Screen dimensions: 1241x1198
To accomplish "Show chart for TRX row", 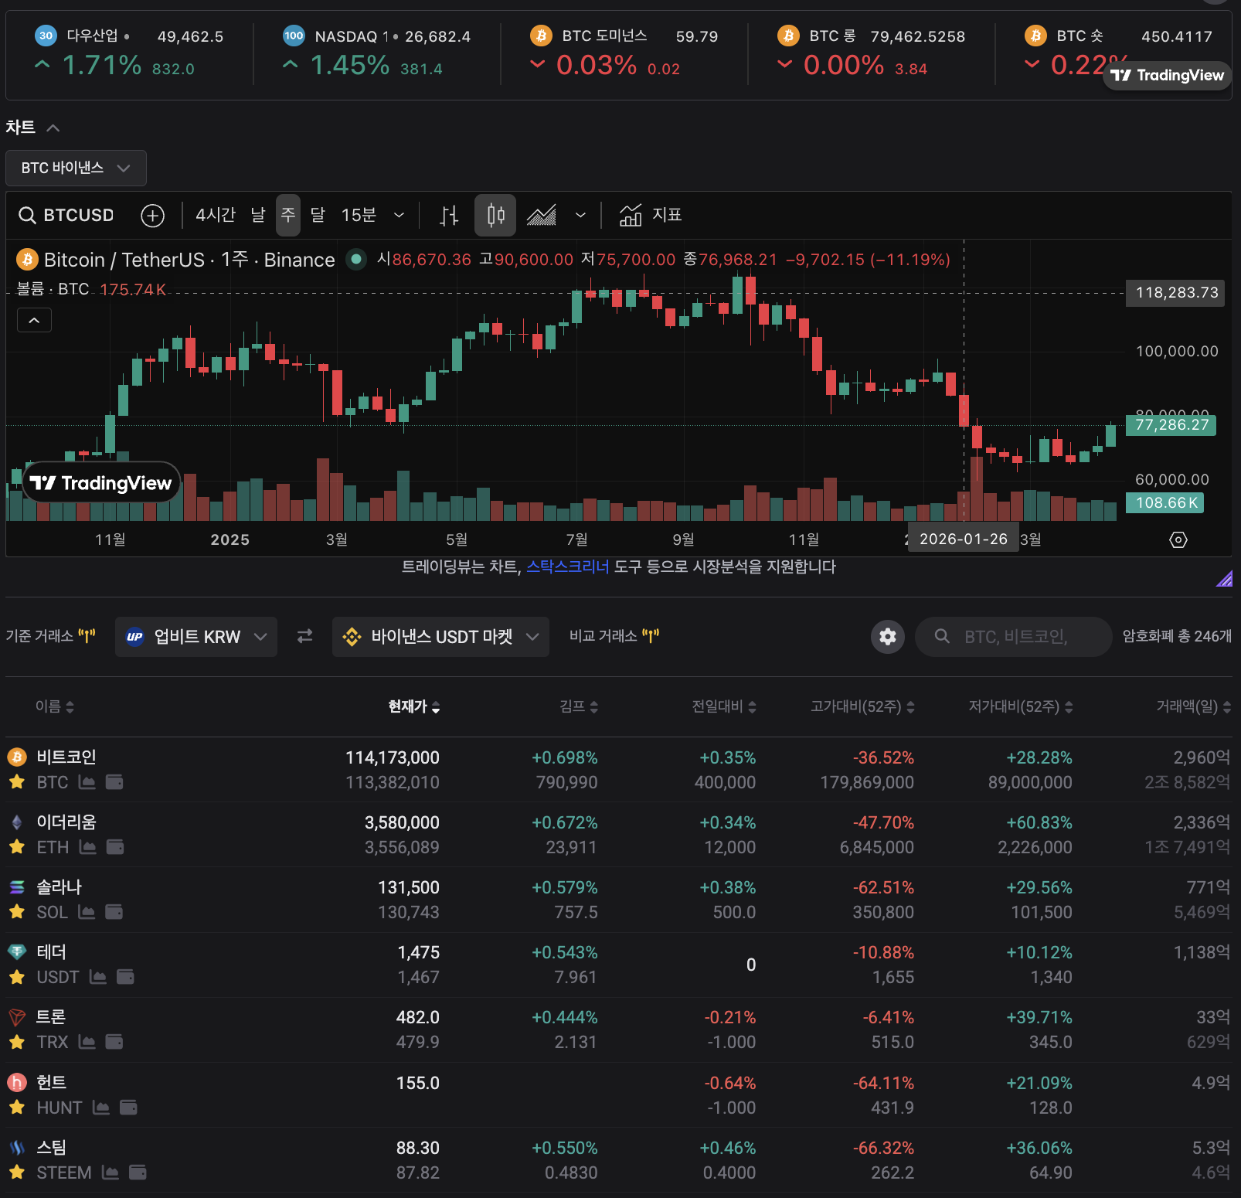I will click(87, 1042).
